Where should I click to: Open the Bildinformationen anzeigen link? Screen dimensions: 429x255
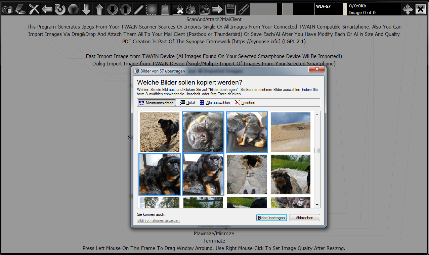tap(158, 220)
